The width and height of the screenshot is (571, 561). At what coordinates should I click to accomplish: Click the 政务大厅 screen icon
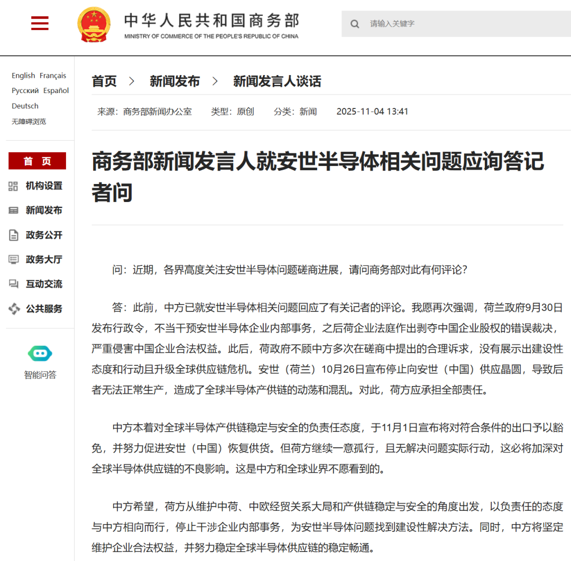13,260
